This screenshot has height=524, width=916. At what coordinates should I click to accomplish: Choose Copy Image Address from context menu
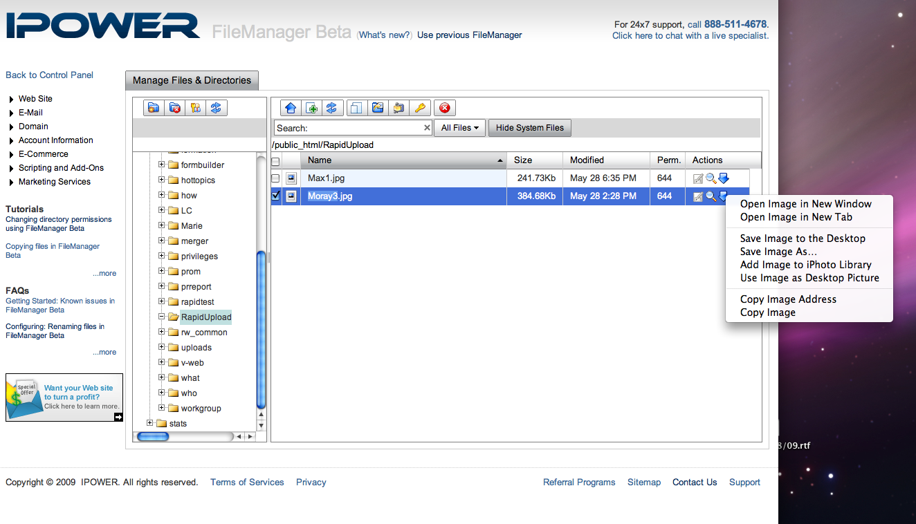(788, 299)
